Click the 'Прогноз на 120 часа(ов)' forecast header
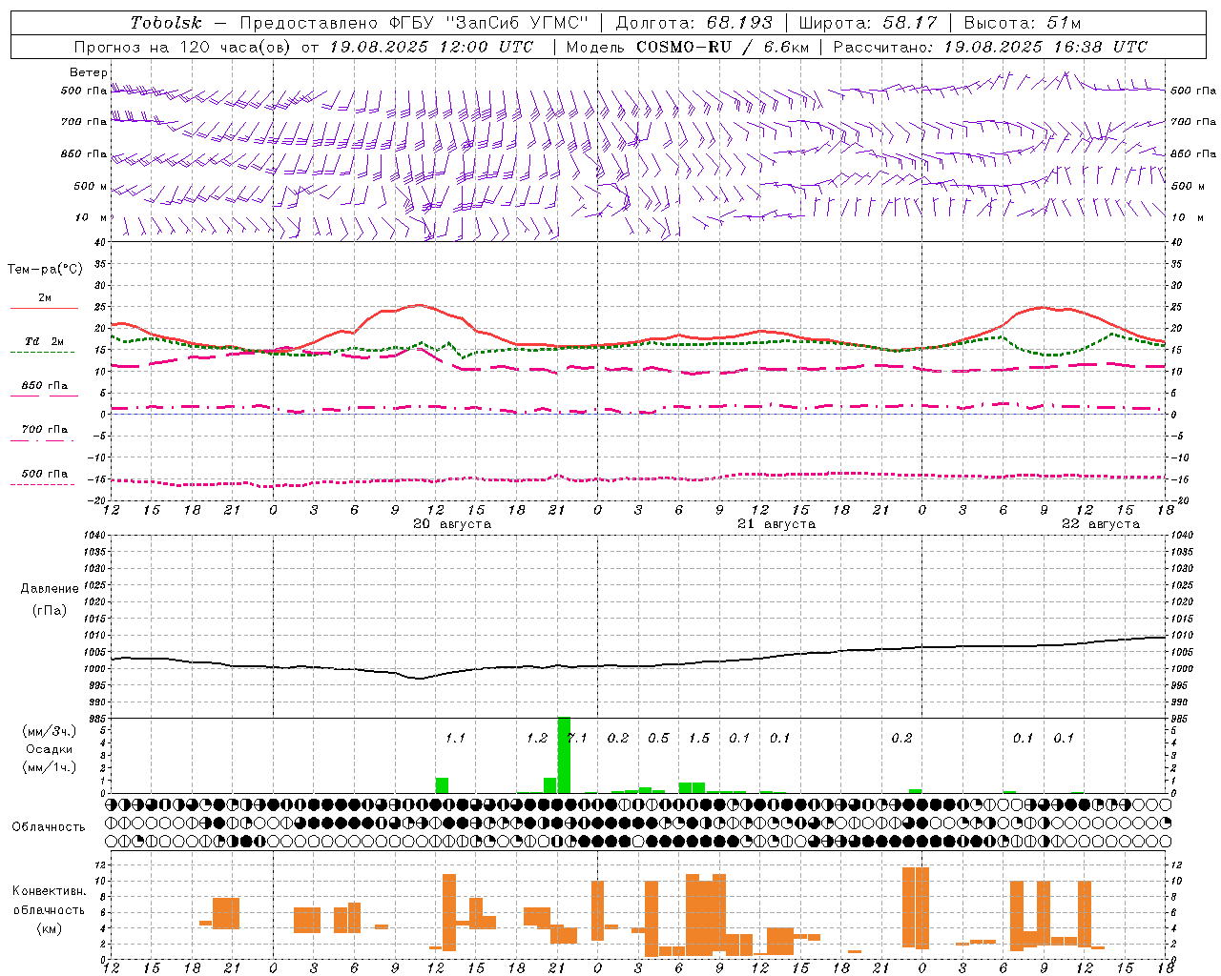This screenshot has width=1221, height=976. coord(185,47)
